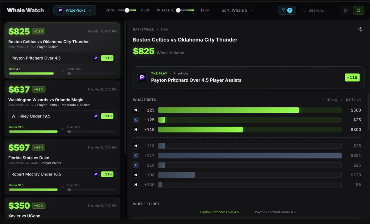
Task: Click sportsbook icon on the $300 whale bet
Action: tap(136, 130)
